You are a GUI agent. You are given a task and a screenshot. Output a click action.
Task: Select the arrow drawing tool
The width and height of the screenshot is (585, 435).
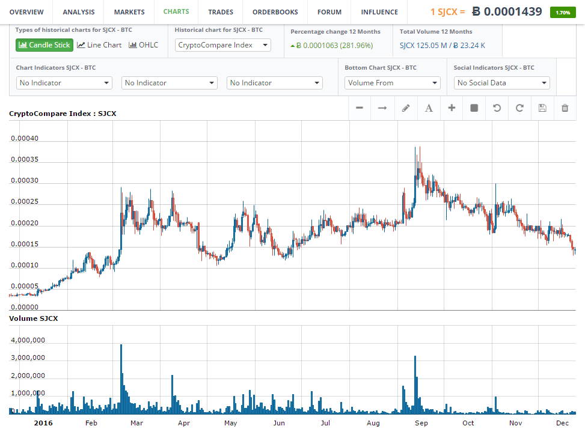tap(382, 108)
